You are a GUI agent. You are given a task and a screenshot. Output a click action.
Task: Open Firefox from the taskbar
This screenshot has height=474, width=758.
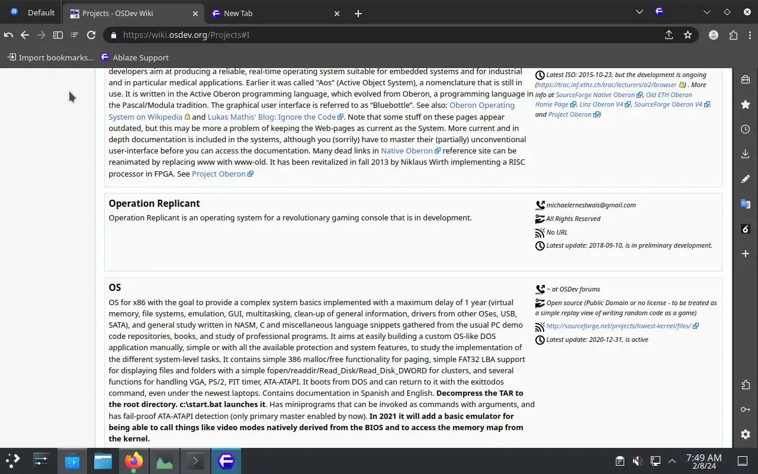point(134,460)
